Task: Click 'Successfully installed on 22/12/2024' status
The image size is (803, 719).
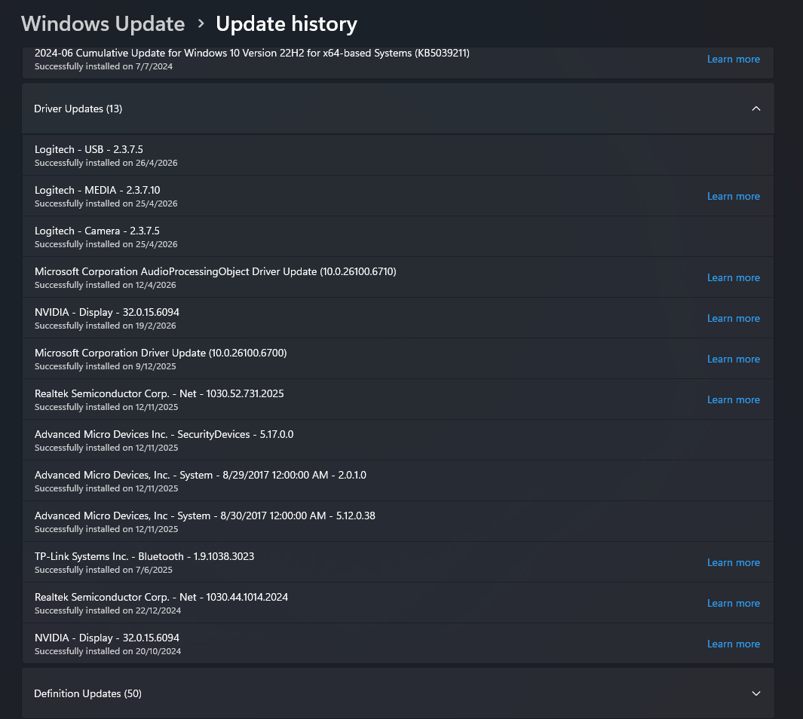Action: 108,610
